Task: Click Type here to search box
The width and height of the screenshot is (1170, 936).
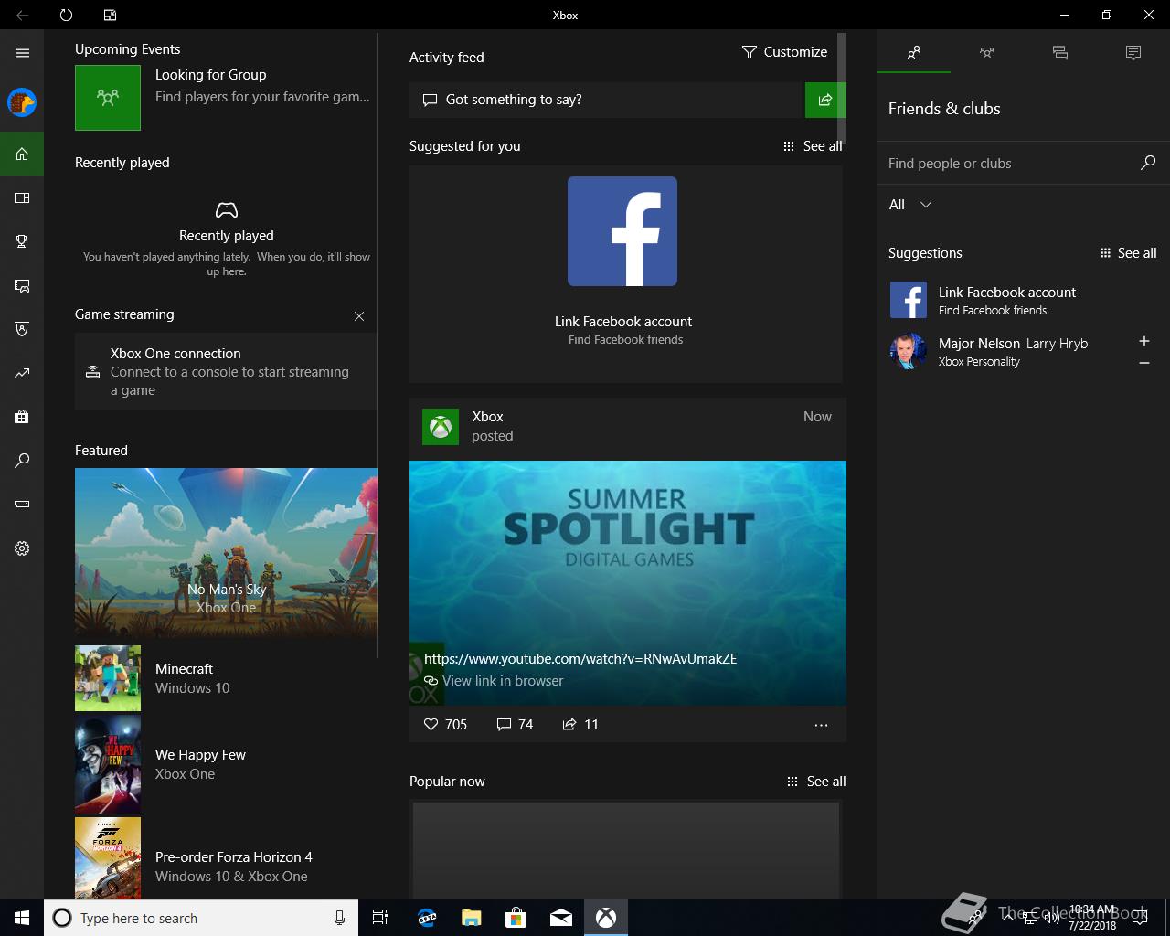Action: coord(200,918)
